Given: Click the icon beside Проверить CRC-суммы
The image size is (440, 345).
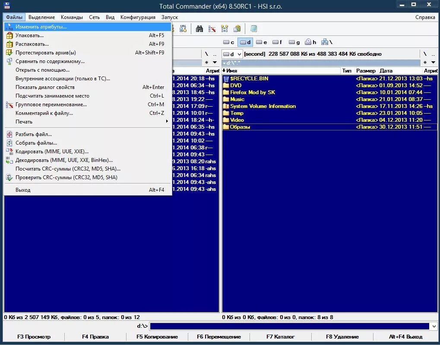Looking at the screenshot, I should pyautogui.click(x=9, y=177).
